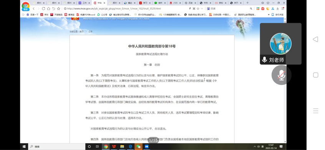Open the 文明校园 bookmark
This screenshot has width=325, height=150.
(x=220, y=15)
